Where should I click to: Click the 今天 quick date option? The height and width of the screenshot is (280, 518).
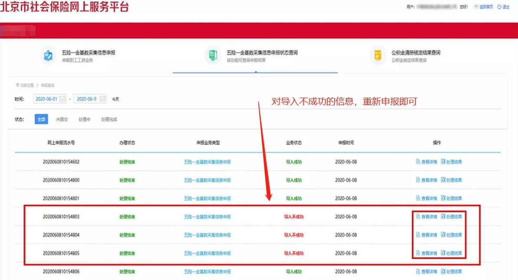(x=114, y=99)
